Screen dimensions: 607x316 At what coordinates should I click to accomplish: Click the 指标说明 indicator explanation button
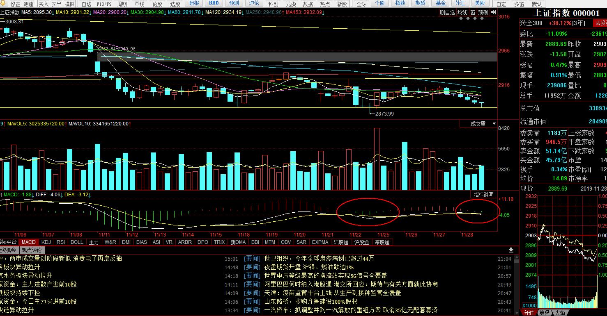coord(483,195)
